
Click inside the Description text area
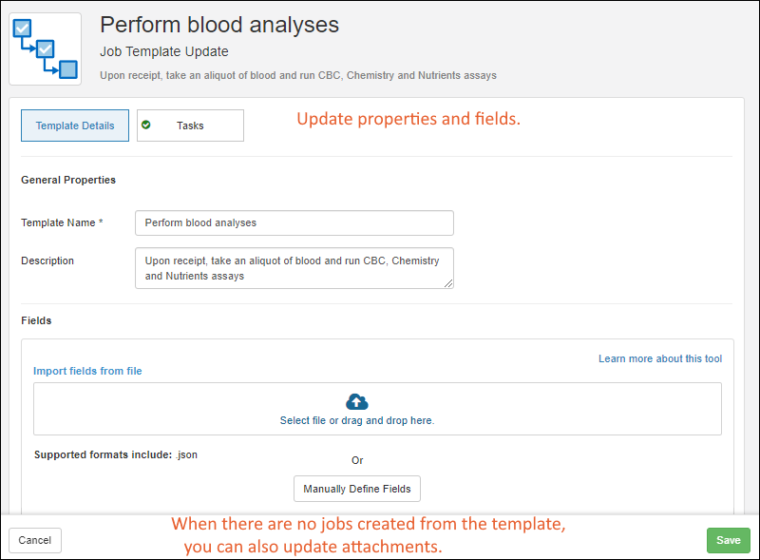[294, 268]
